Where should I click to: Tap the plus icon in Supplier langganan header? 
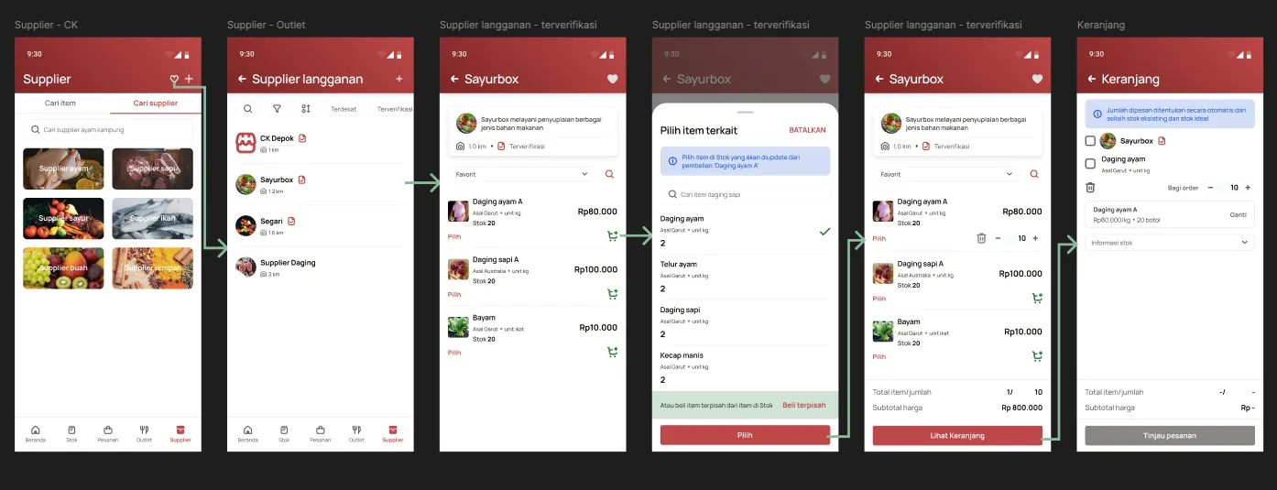coord(399,80)
